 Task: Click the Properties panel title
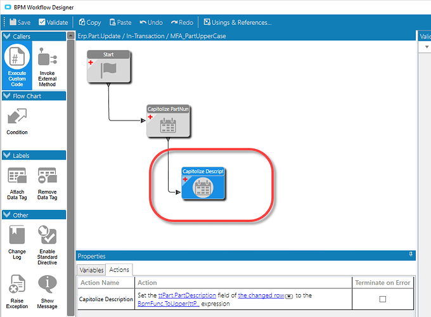[91, 256]
